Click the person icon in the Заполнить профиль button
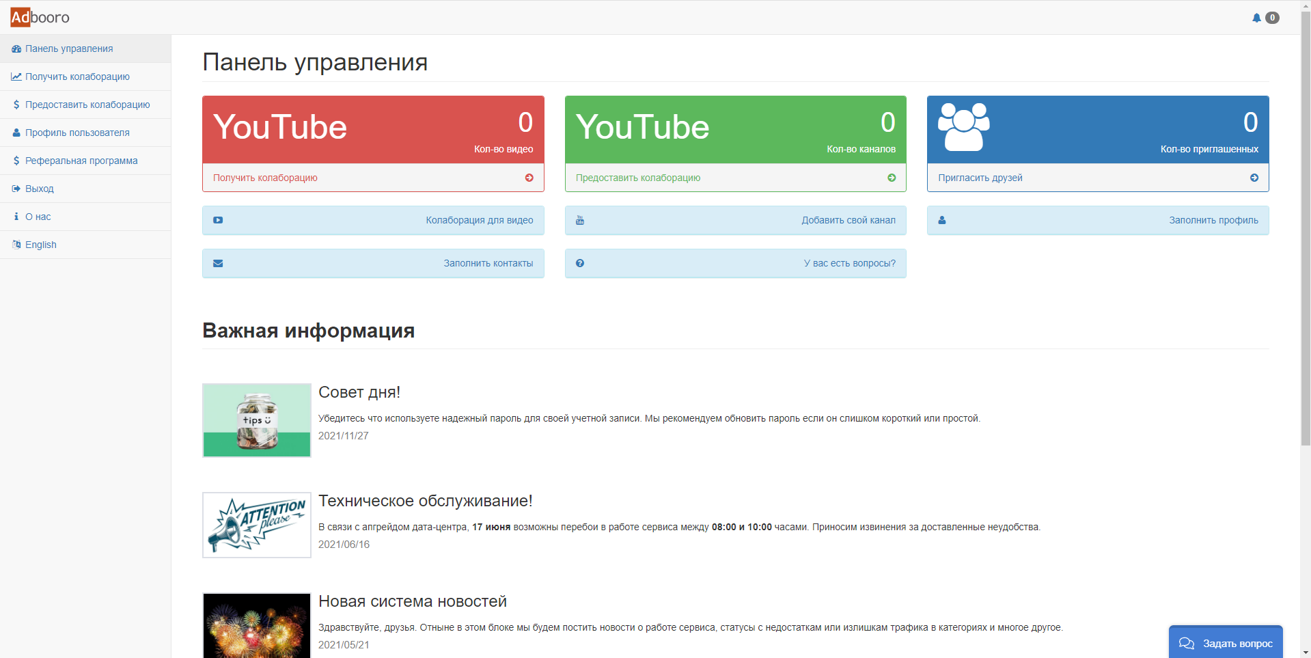This screenshot has width=1311, height=658. coord(942,220)
